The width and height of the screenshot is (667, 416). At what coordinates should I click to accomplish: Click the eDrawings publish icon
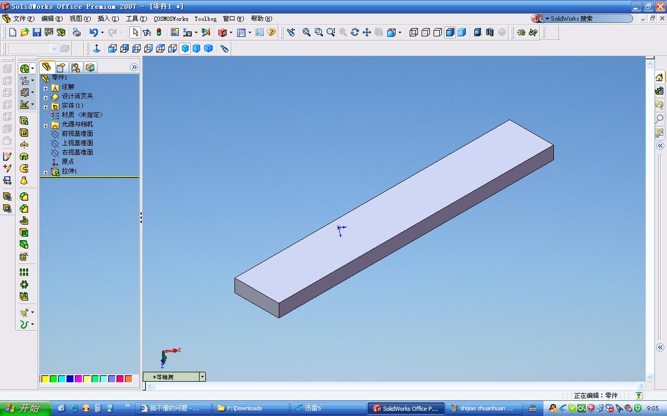click(x=521, y=32)
